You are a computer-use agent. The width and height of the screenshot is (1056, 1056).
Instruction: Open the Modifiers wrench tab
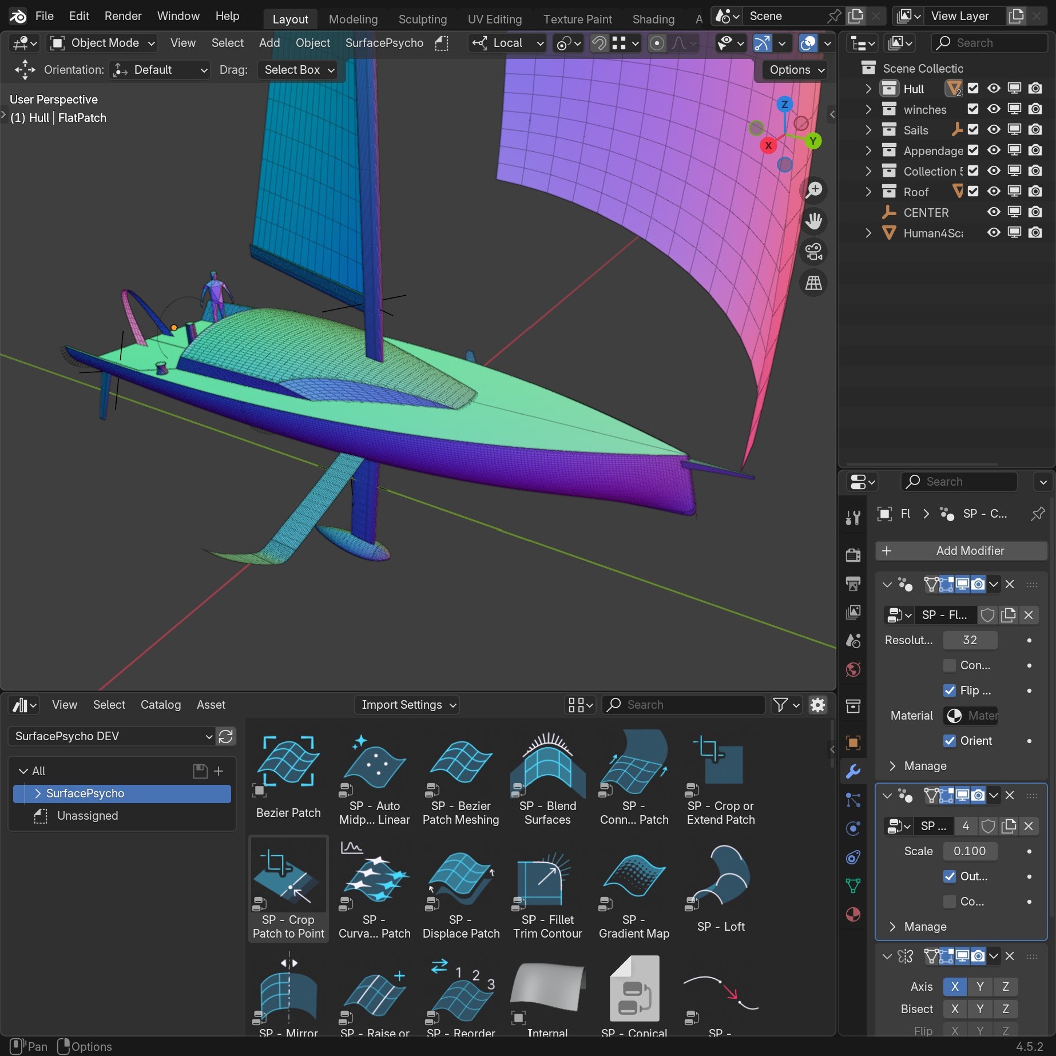853,771
